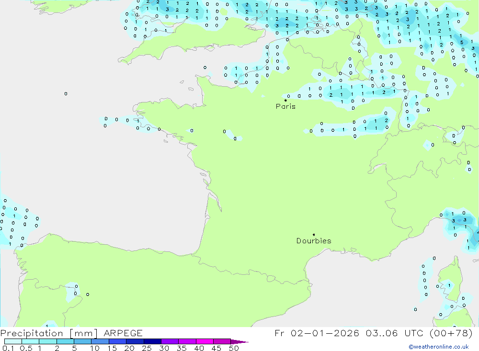The width and height of the screenshot is (479, 351).
Task: Click the (00+78) forecast hour text
Action: (x=451, y=333)
